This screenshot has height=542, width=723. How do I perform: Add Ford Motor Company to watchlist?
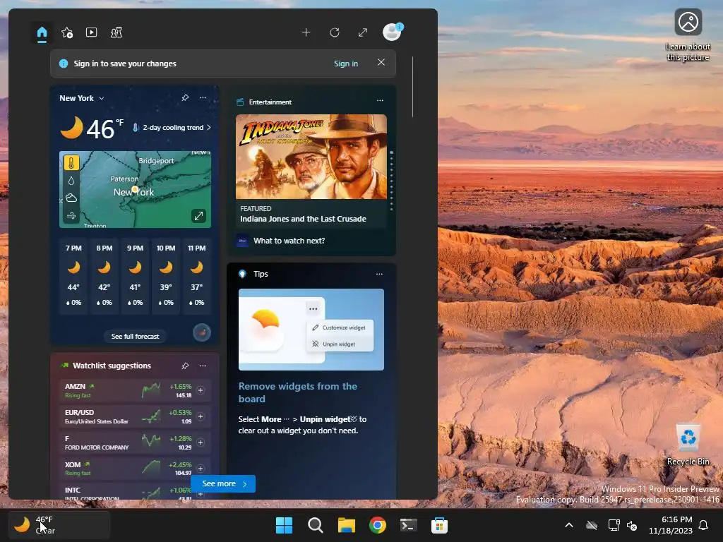(201, 442)
